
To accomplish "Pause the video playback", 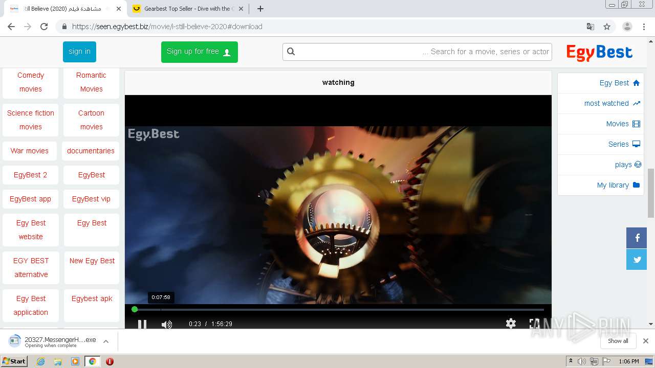I will (x=142, y=324).
